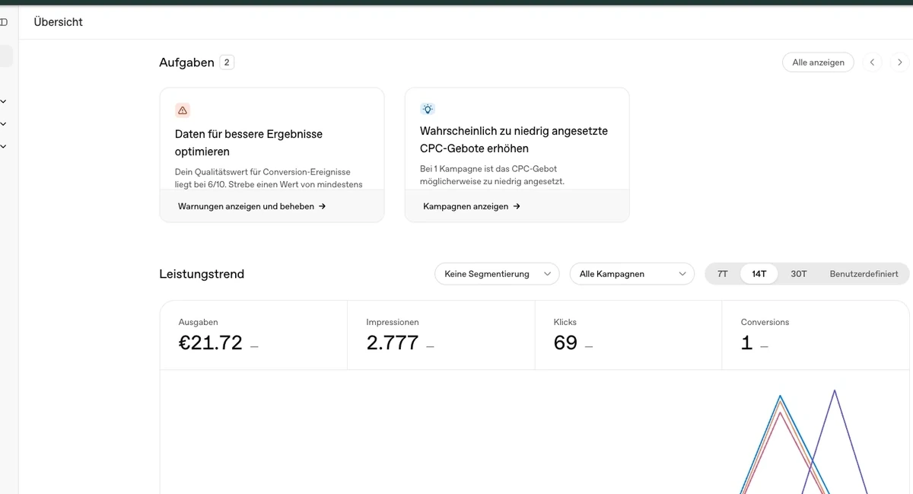Switch the trend range to 7T

(723, 274)
